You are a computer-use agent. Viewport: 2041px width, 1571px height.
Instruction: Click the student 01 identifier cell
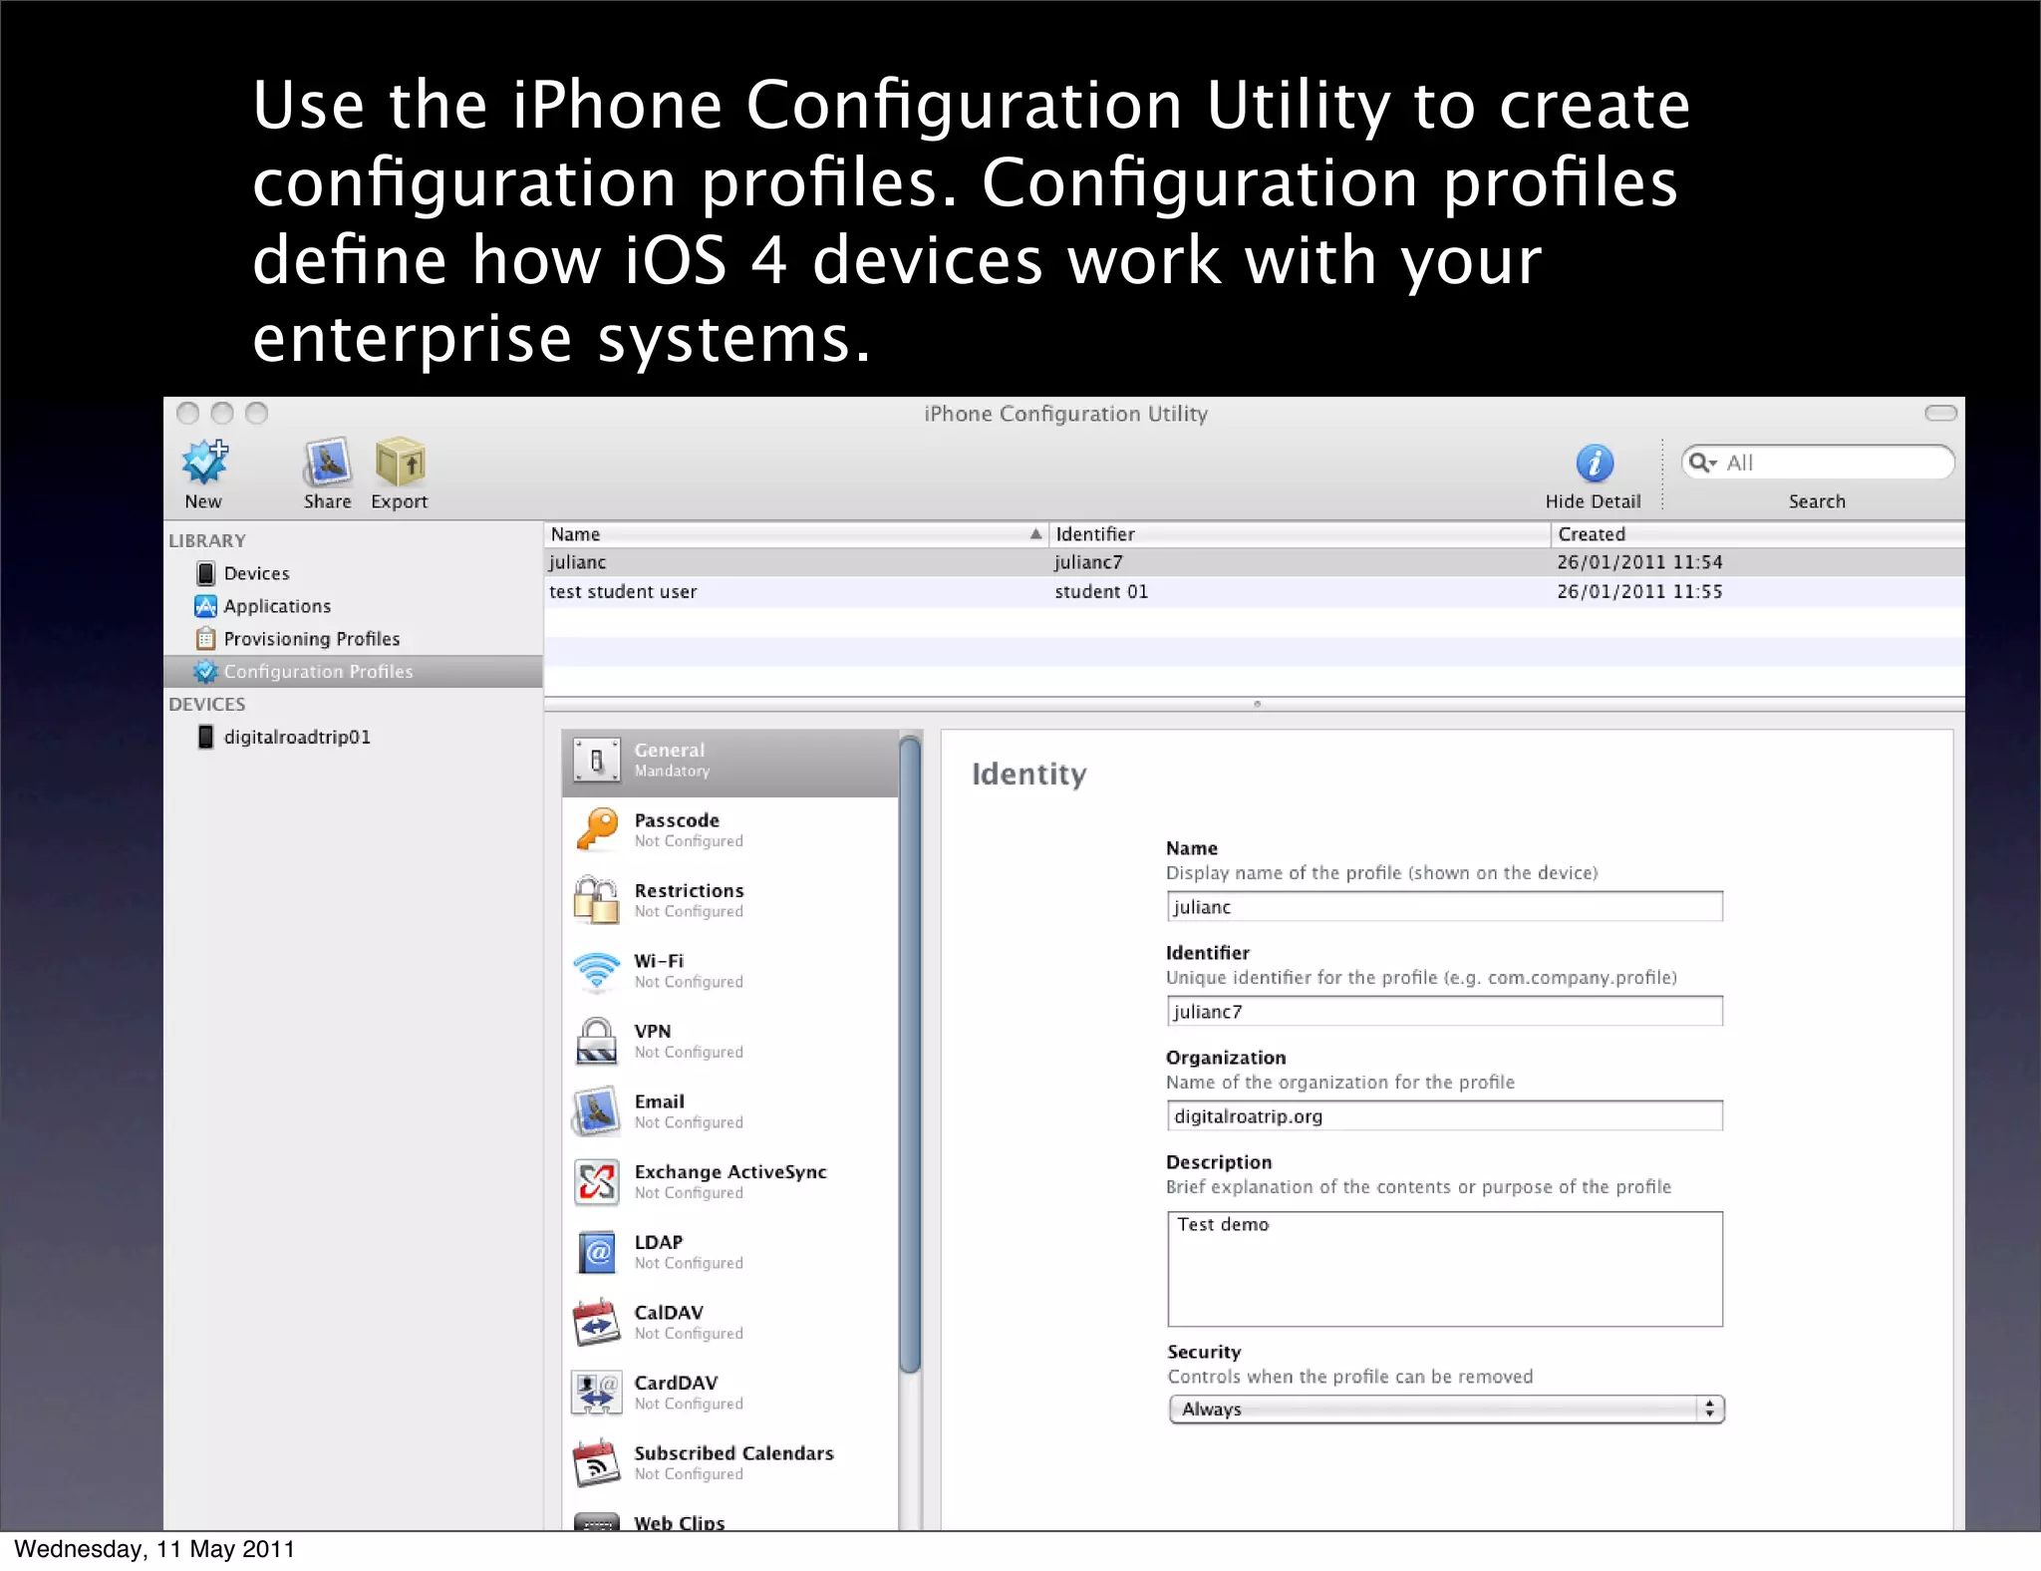click(1101, 591)
